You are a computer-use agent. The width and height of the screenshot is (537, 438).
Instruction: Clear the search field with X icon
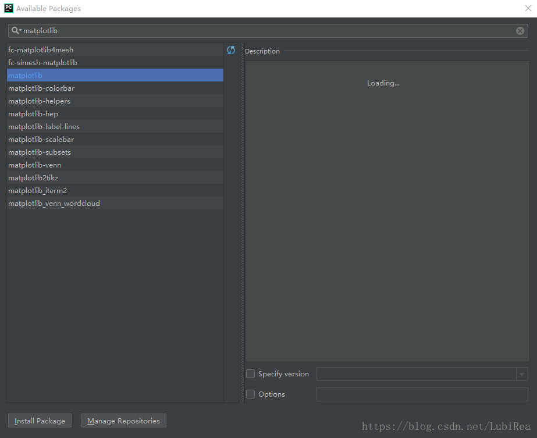(520, 31)
